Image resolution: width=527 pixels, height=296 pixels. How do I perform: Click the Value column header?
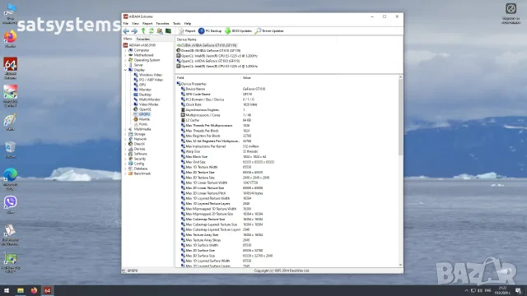coord(247,78)
